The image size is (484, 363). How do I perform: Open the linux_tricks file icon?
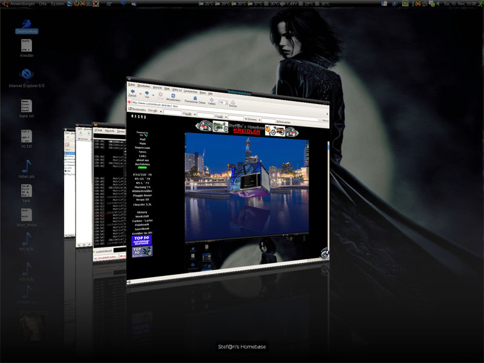pyautogui.click(x=26, y=215)
